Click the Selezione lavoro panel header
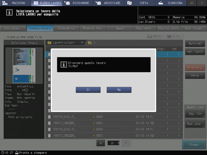 point(24,43)
